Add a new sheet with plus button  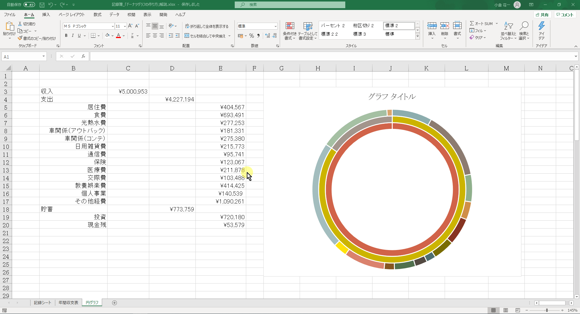click(x=114, y=303)
